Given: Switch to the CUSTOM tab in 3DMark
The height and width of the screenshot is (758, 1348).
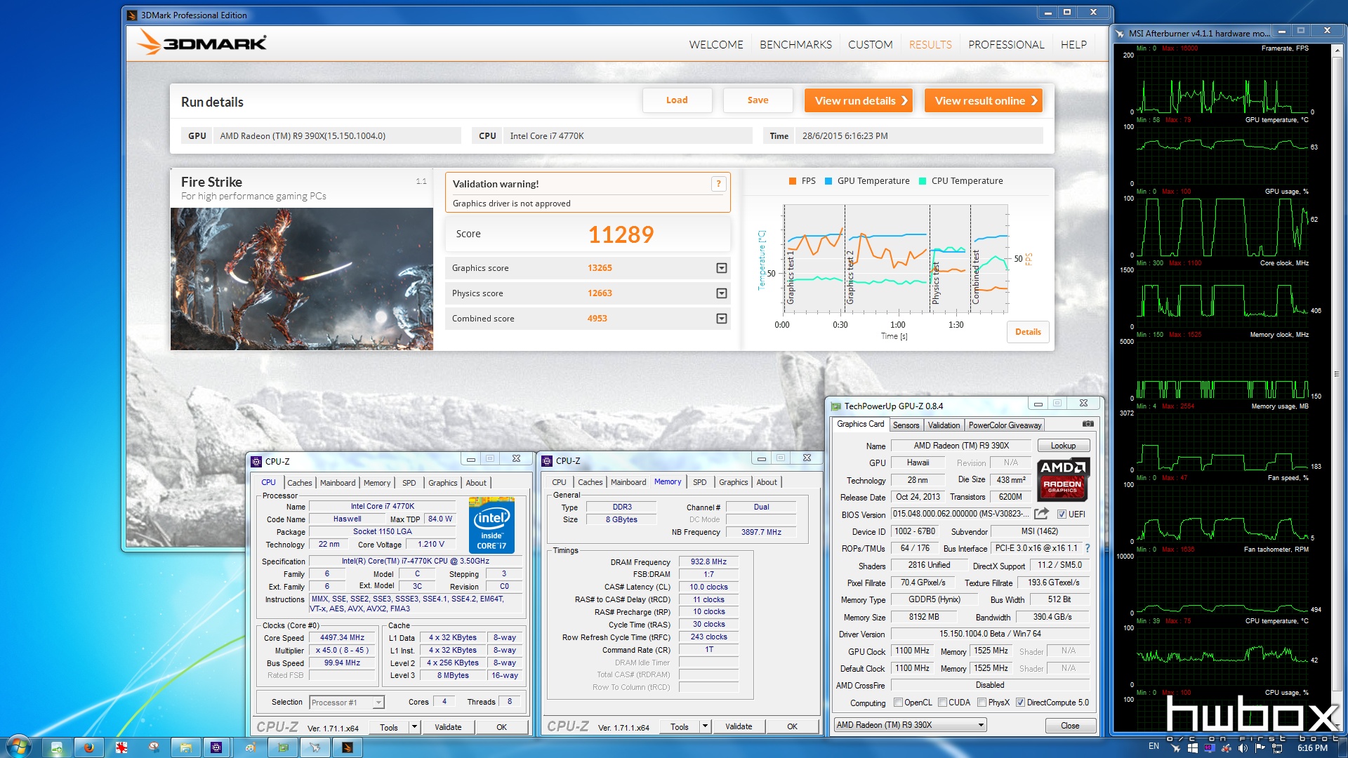Looking at the screenshot, I should click(x=870, y=44).
